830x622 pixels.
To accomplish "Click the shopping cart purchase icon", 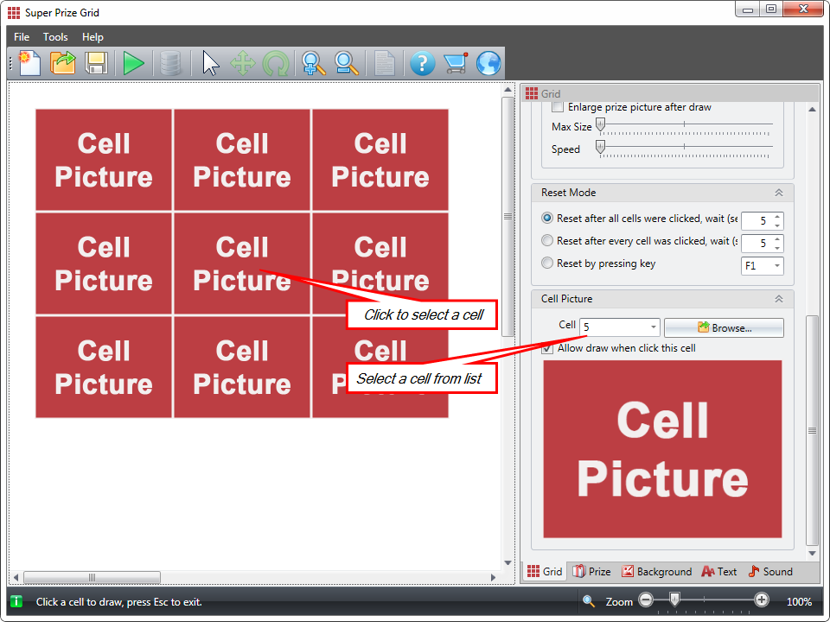I will tap(455, 63).
